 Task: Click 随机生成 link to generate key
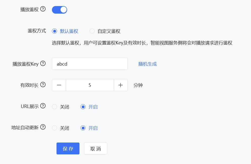click(x=148, y=64)
